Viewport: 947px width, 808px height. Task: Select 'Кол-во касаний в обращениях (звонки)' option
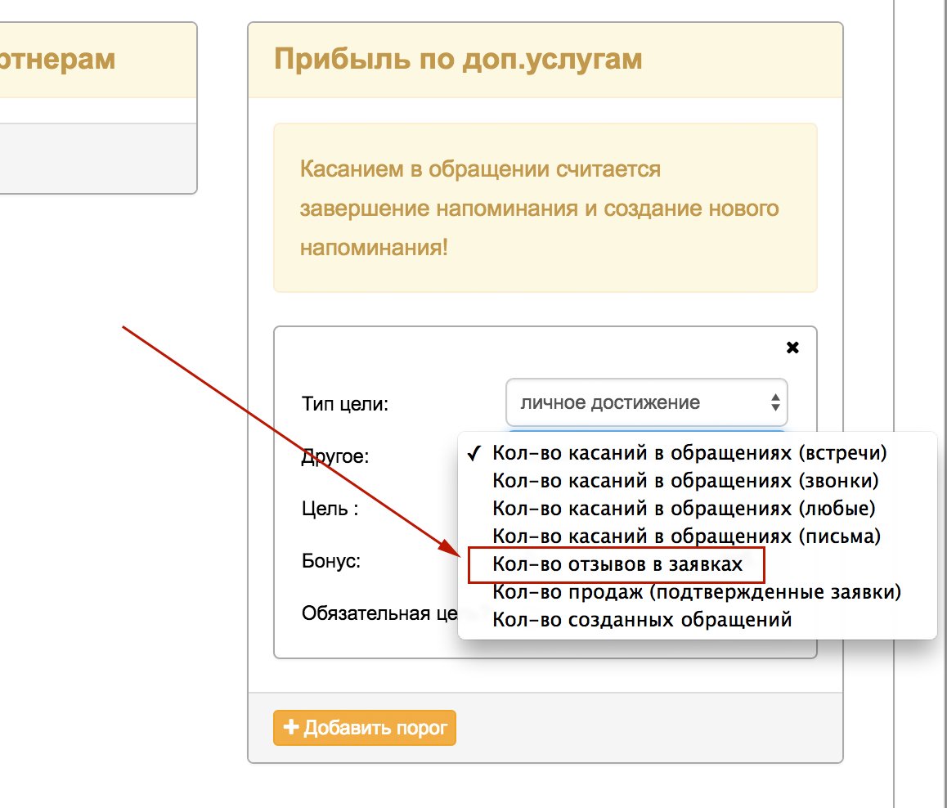pos(697,480)
